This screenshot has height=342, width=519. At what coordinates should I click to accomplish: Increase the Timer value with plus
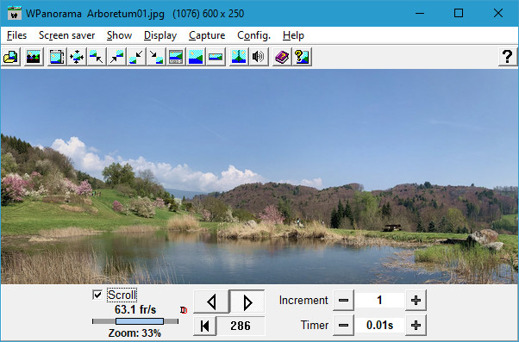[x=416, y=326]
